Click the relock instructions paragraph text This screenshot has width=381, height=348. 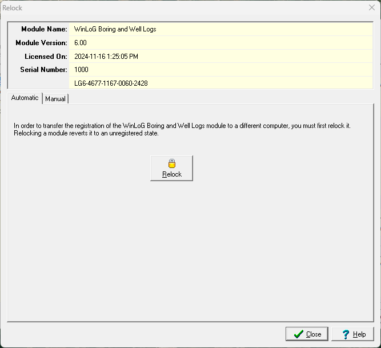182,129
